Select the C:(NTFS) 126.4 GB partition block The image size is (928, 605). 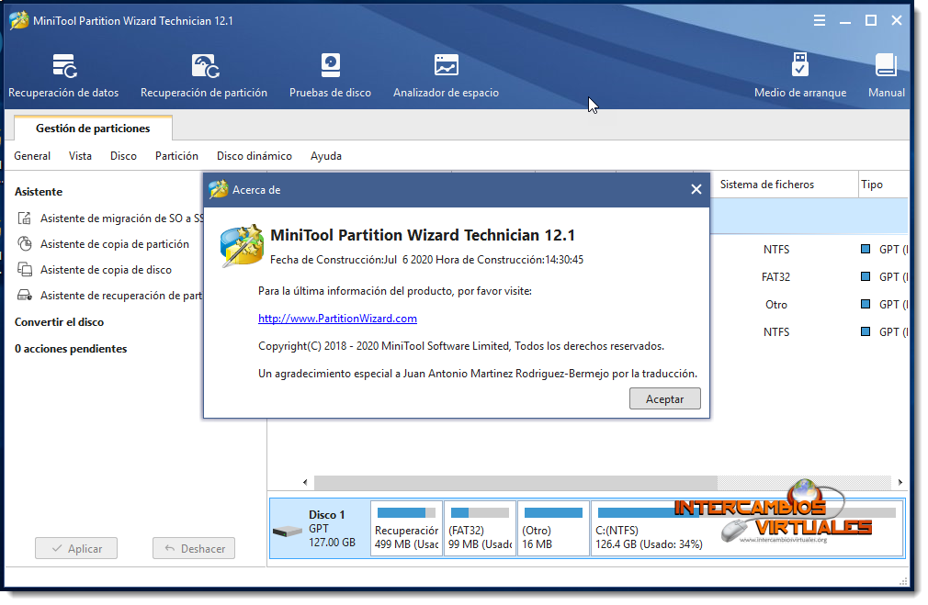click(748, 528)
